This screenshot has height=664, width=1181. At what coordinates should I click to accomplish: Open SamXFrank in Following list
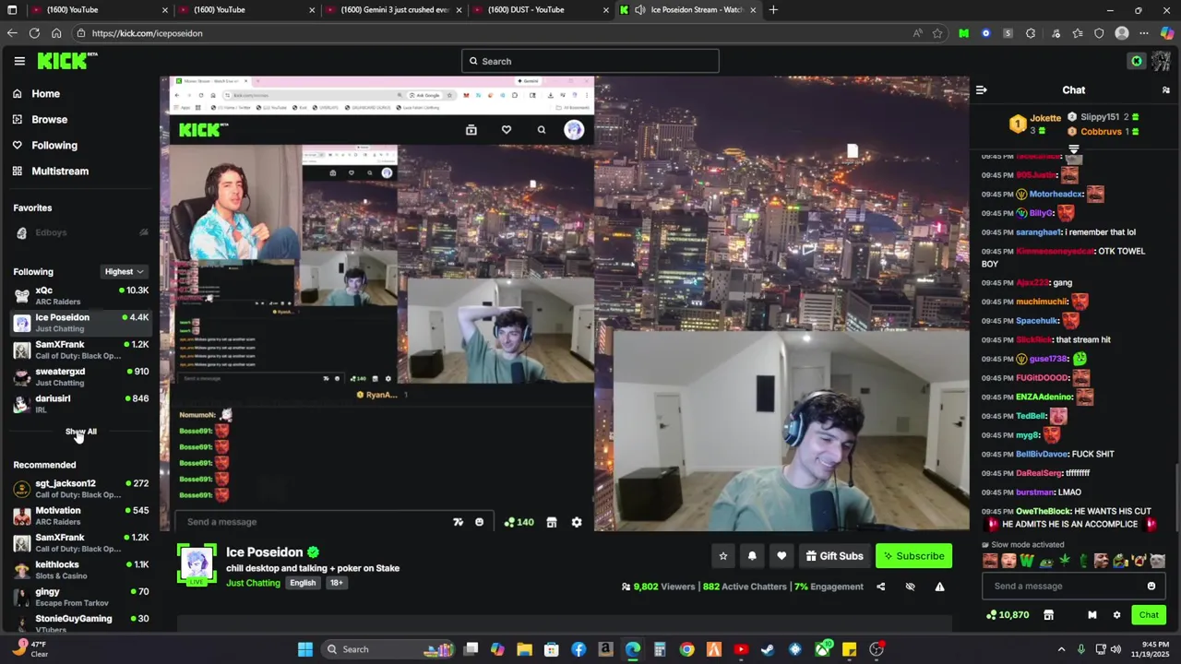[81, 350]
